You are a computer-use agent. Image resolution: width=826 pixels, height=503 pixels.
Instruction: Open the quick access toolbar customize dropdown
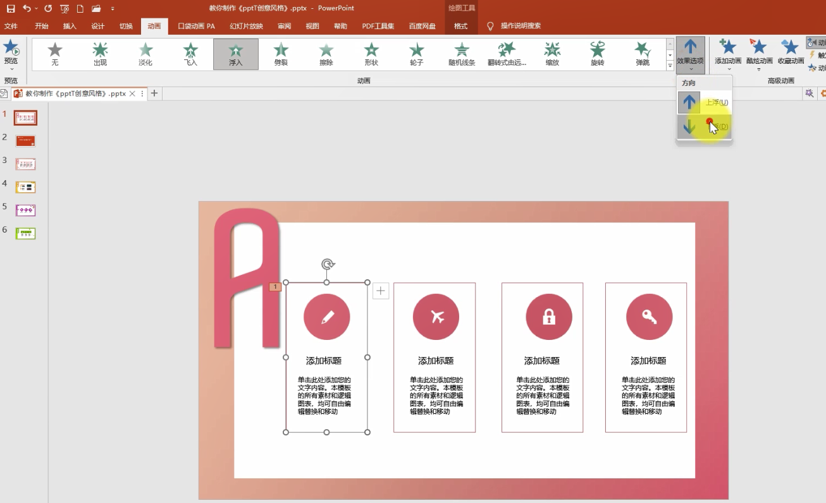click(x=113, y=8)
